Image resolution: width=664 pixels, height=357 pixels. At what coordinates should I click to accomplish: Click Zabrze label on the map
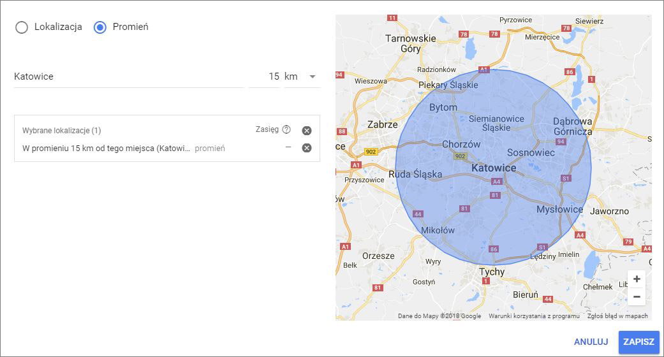coord(383,124)
